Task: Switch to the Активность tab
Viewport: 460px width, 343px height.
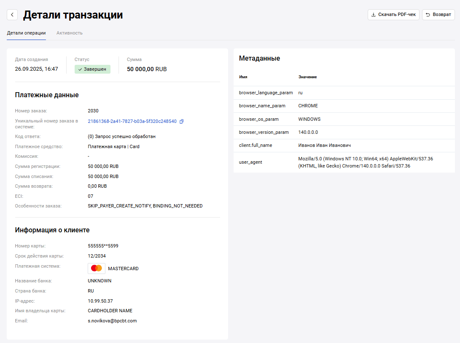Action: coord(70,33)
